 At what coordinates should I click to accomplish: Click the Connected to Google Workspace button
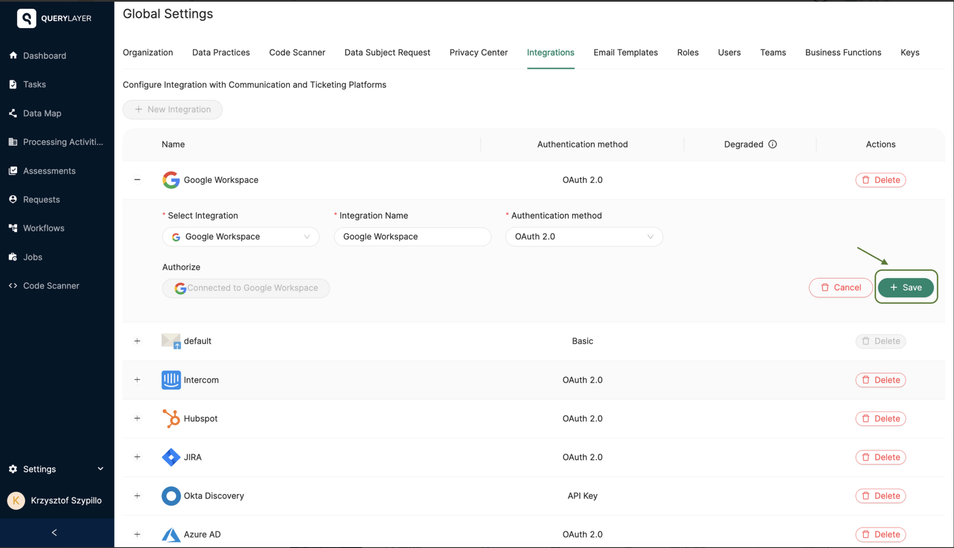(246, 288)
